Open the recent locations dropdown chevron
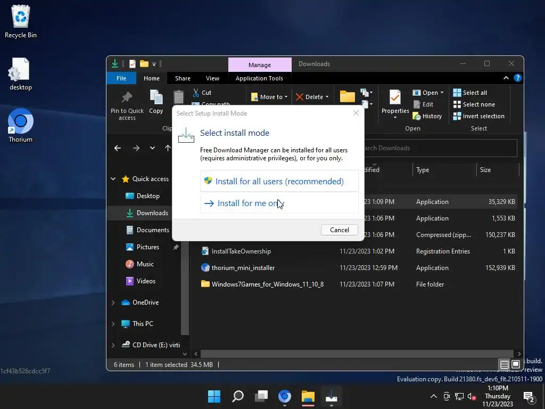 click(152, 148)
